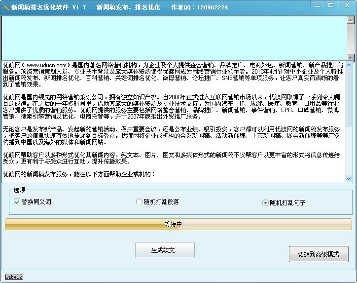Click the paragraph starting 优渡网是国内领先的
The width and height of the screenshot is (357, 283).
tap(172, 107)
